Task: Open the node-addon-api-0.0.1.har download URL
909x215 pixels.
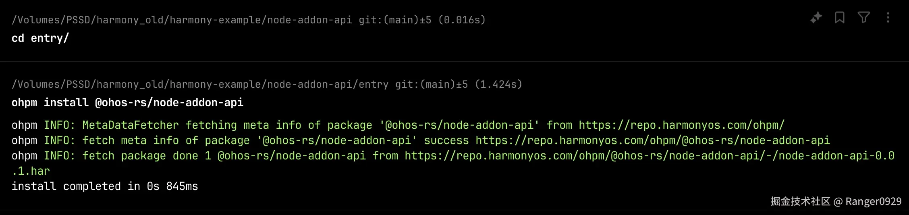Action: tap(650, 156)
